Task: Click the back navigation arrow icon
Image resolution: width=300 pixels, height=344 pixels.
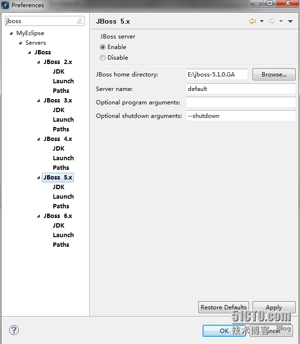Action: [252, 21]
